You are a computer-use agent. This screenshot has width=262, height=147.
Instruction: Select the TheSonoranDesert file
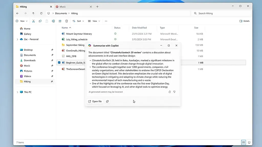click(75, 69)
